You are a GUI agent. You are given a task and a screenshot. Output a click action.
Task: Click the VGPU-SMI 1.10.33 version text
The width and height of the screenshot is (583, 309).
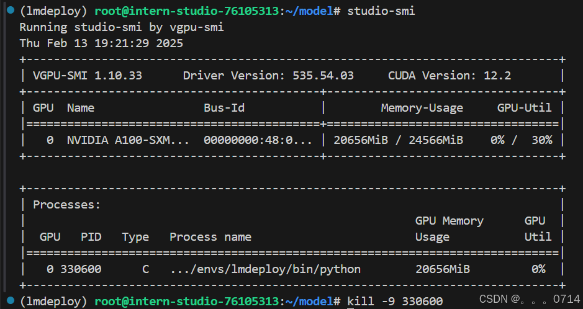click(88, 76)
